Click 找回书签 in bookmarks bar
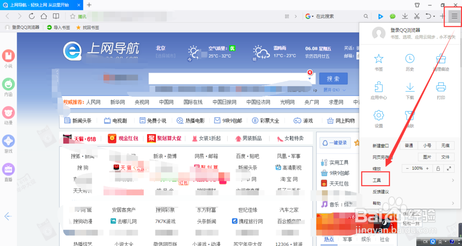This screenshot has width=462, height=246. pos(87,27)
